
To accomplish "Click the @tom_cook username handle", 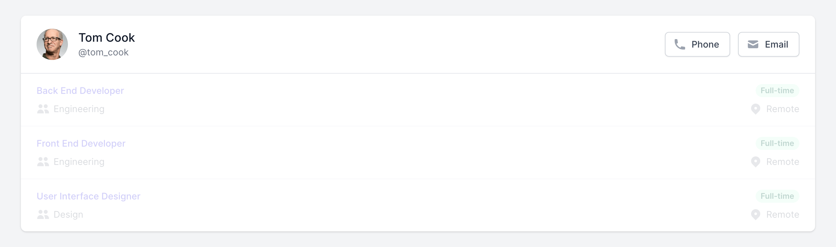I will 104,52.
